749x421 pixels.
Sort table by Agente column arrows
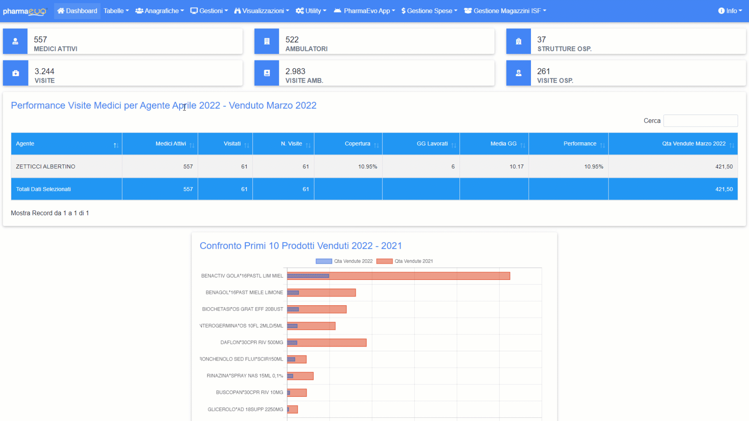click(x=116, y=145)
